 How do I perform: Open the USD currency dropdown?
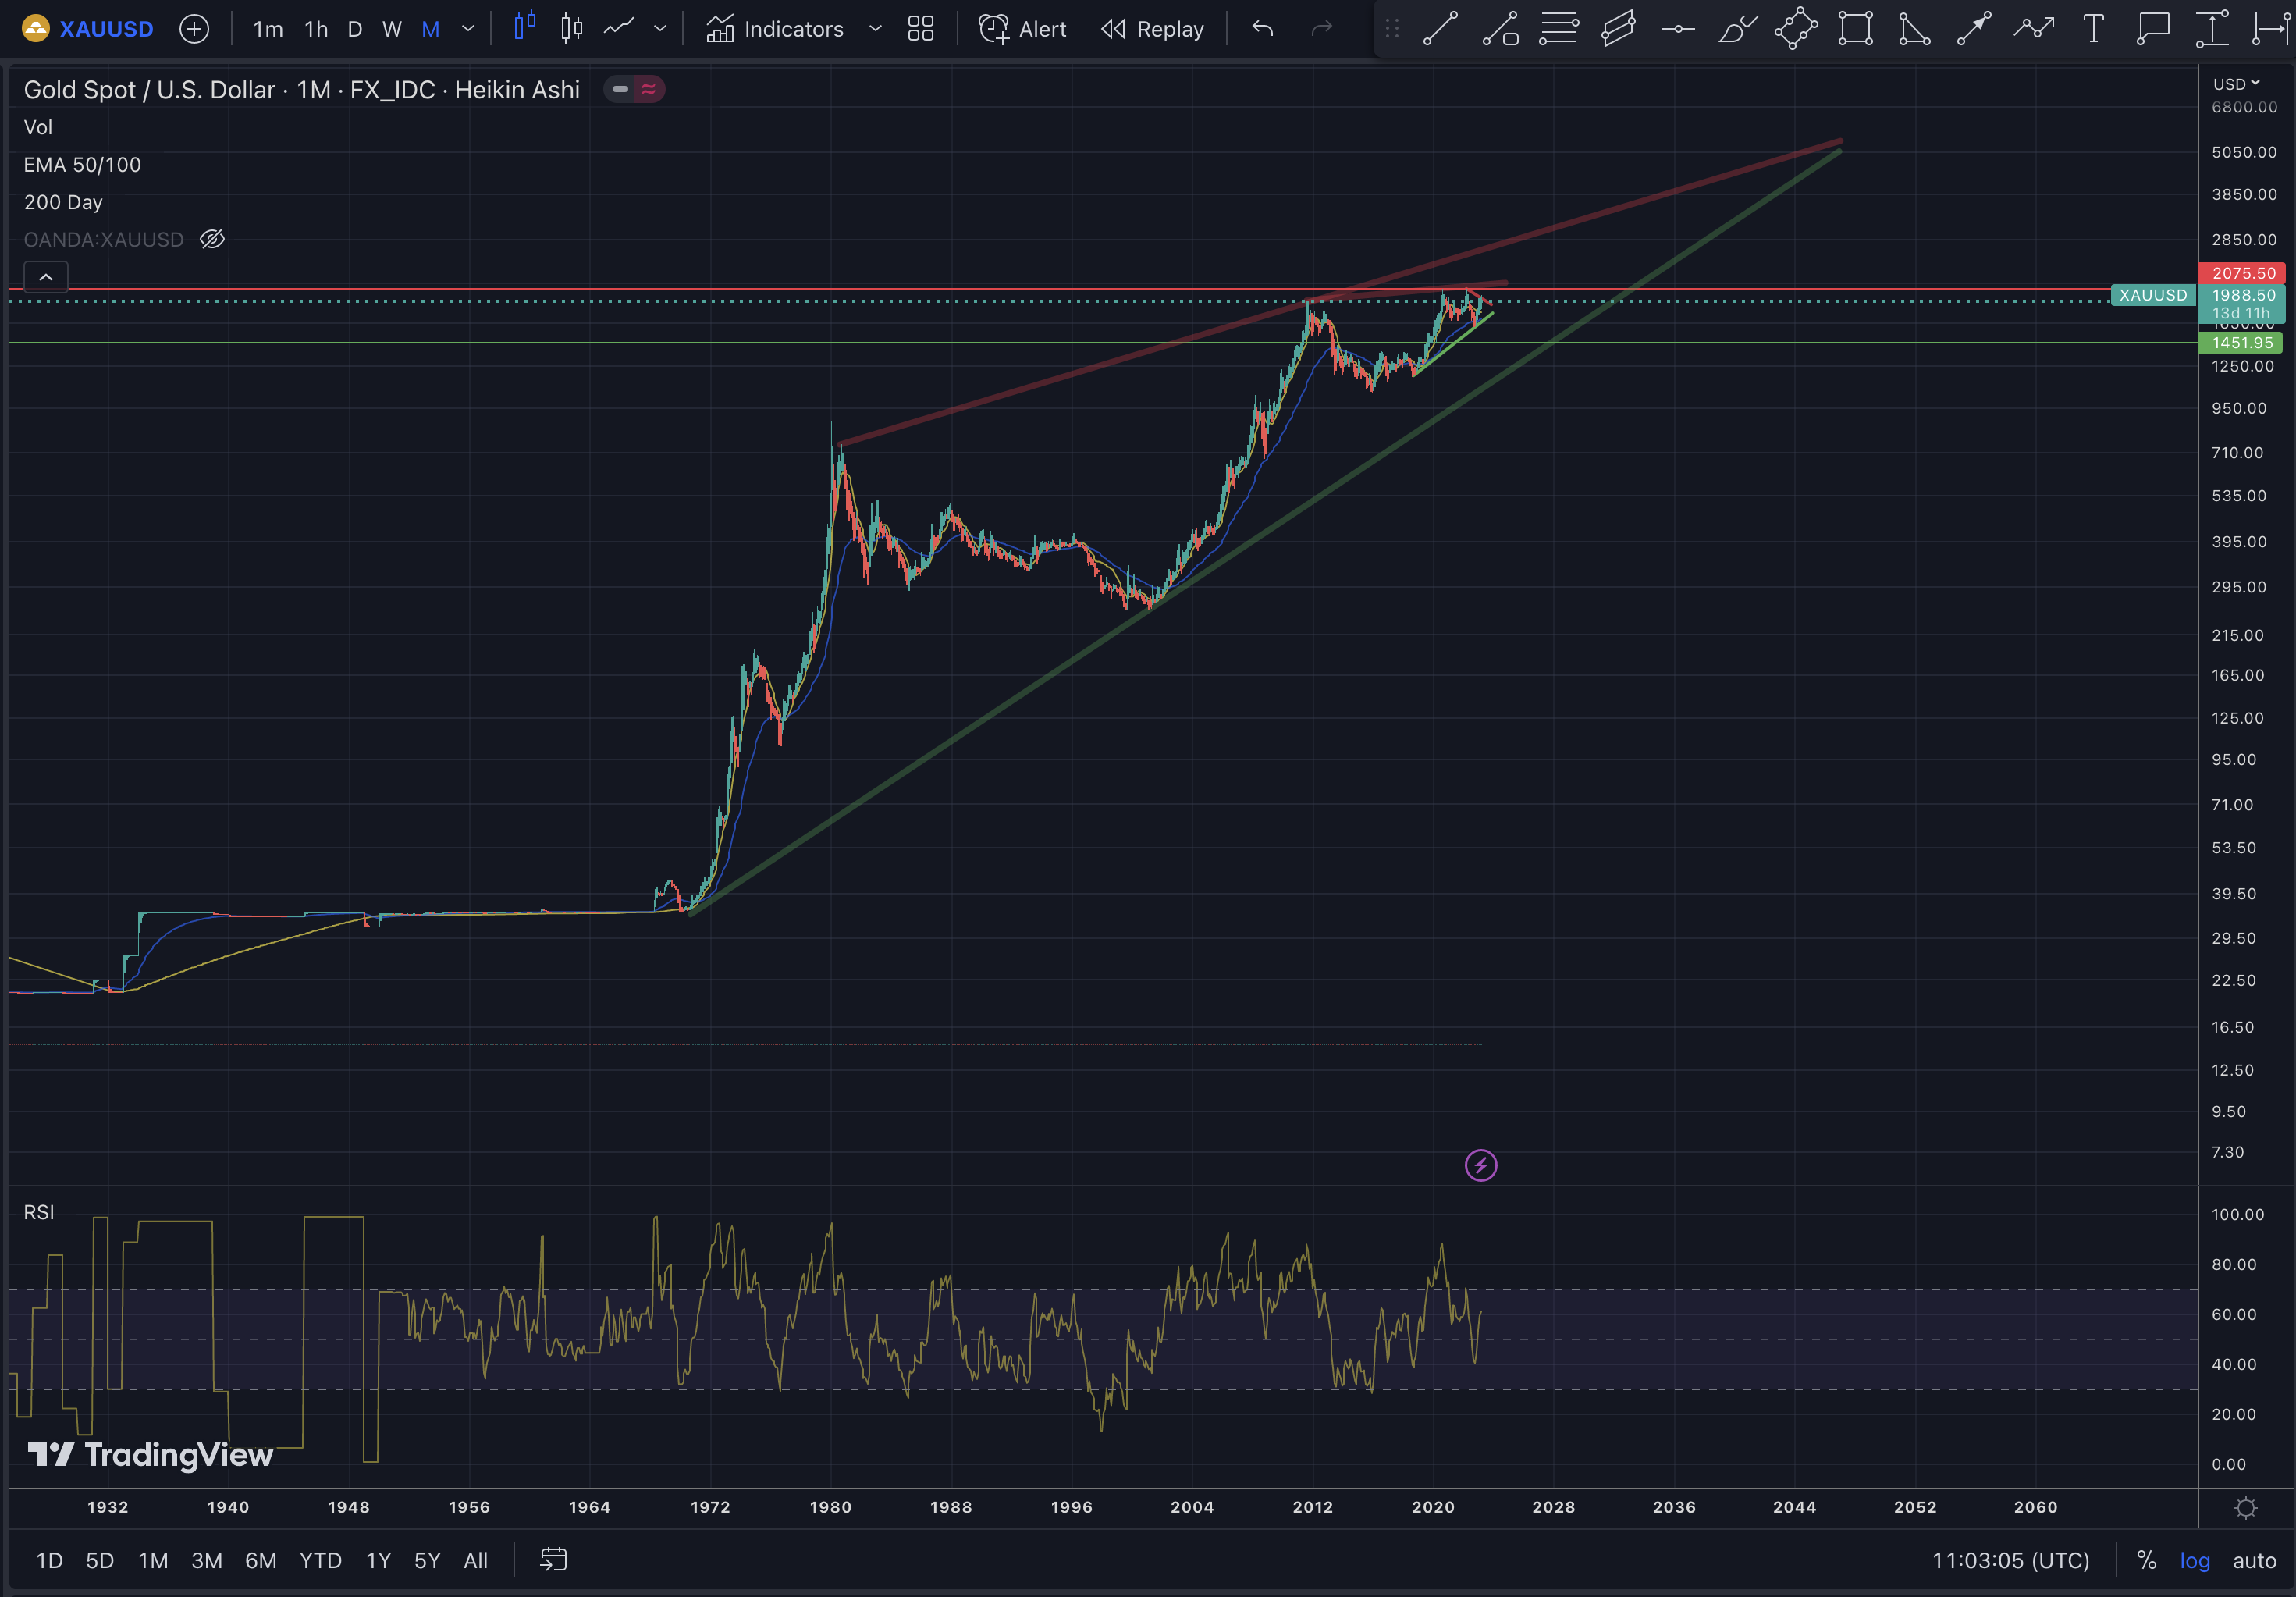click(x=2236, y=84)
